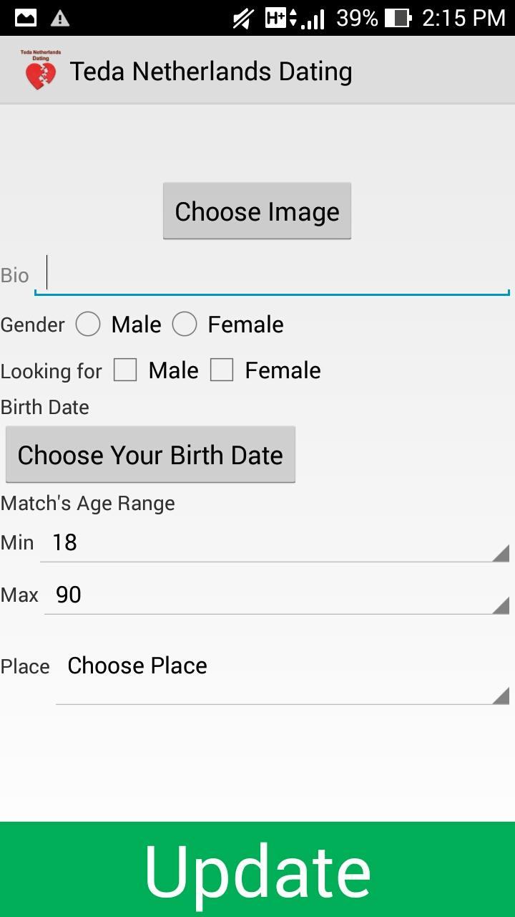515x917 pixels.
Task: Check Male under Looking for
Action: [125, 370]
